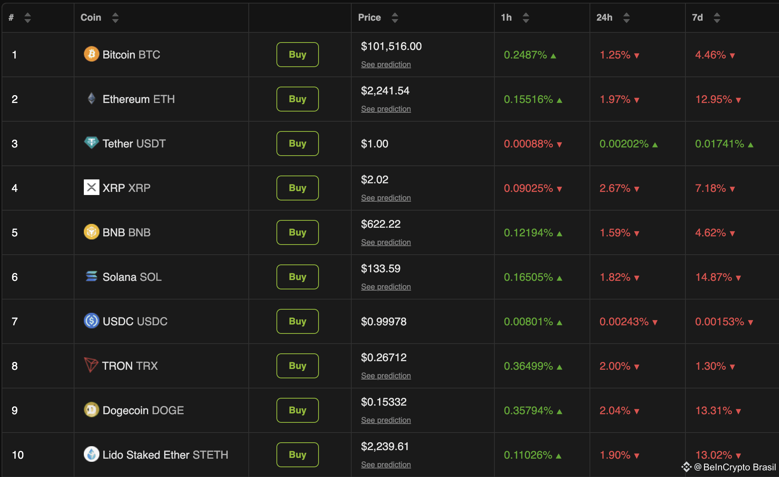779x477 pixels.
Task: Sort by 24h change column
Action: [627, 18]
